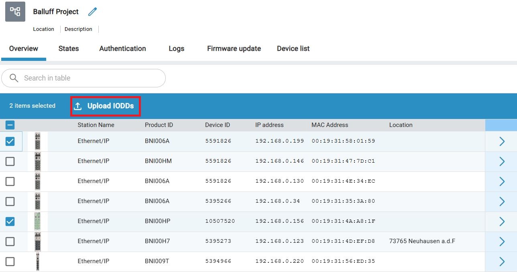Click IP address 192.168.0.123
The image size is (517, 272).
point(280,241)
